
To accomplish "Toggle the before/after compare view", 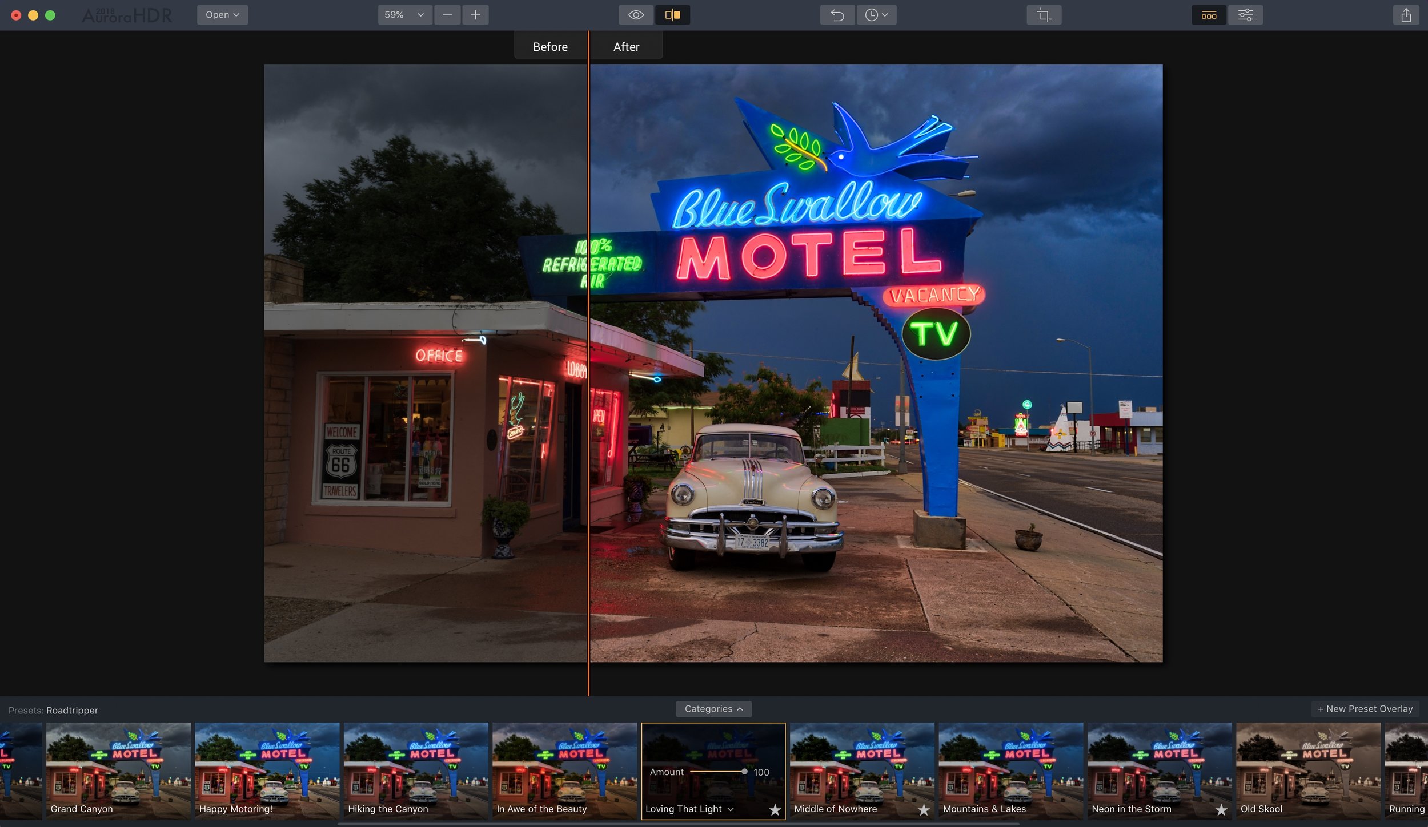I will pyautogui.click(x=672, y=15).
